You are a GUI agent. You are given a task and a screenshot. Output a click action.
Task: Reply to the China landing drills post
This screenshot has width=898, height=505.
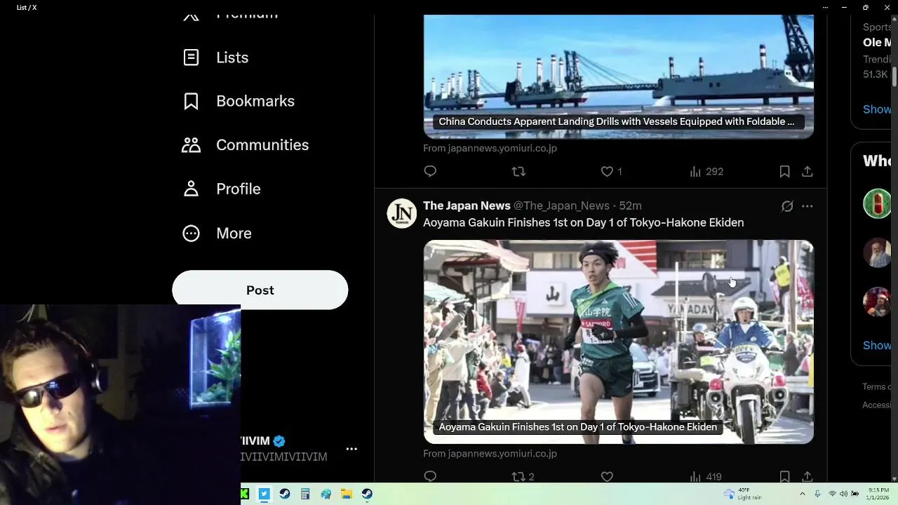(430, 171)
